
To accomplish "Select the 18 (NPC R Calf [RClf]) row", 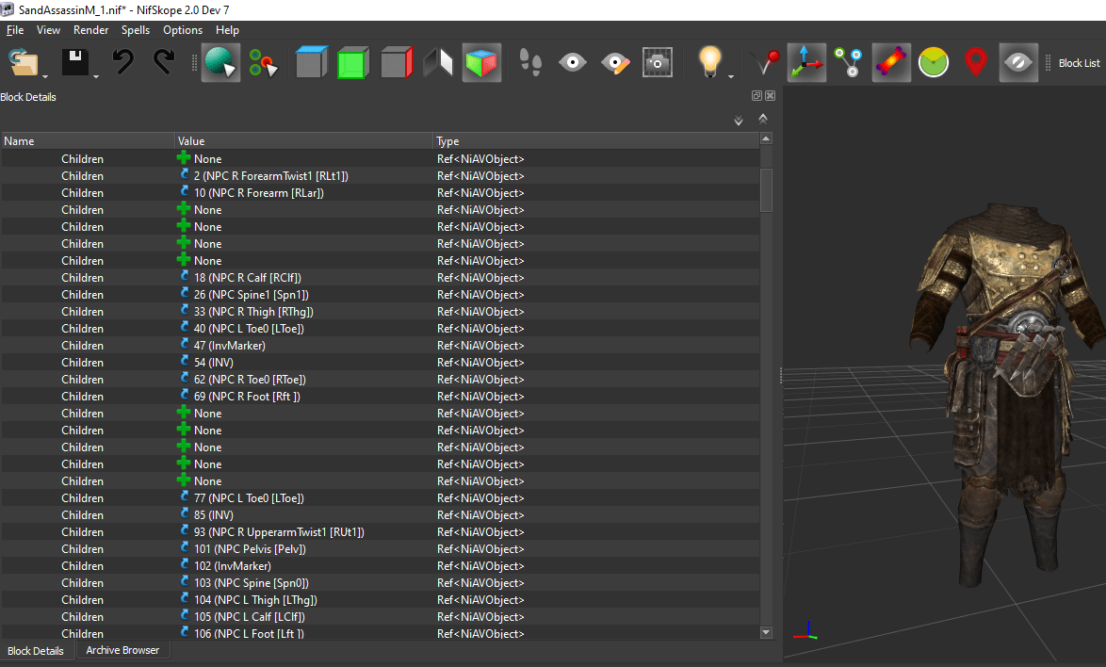I will [x=381, y=278].
